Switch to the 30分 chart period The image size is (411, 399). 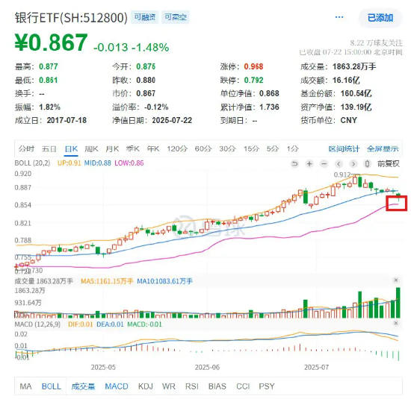(x=227, y=149)
